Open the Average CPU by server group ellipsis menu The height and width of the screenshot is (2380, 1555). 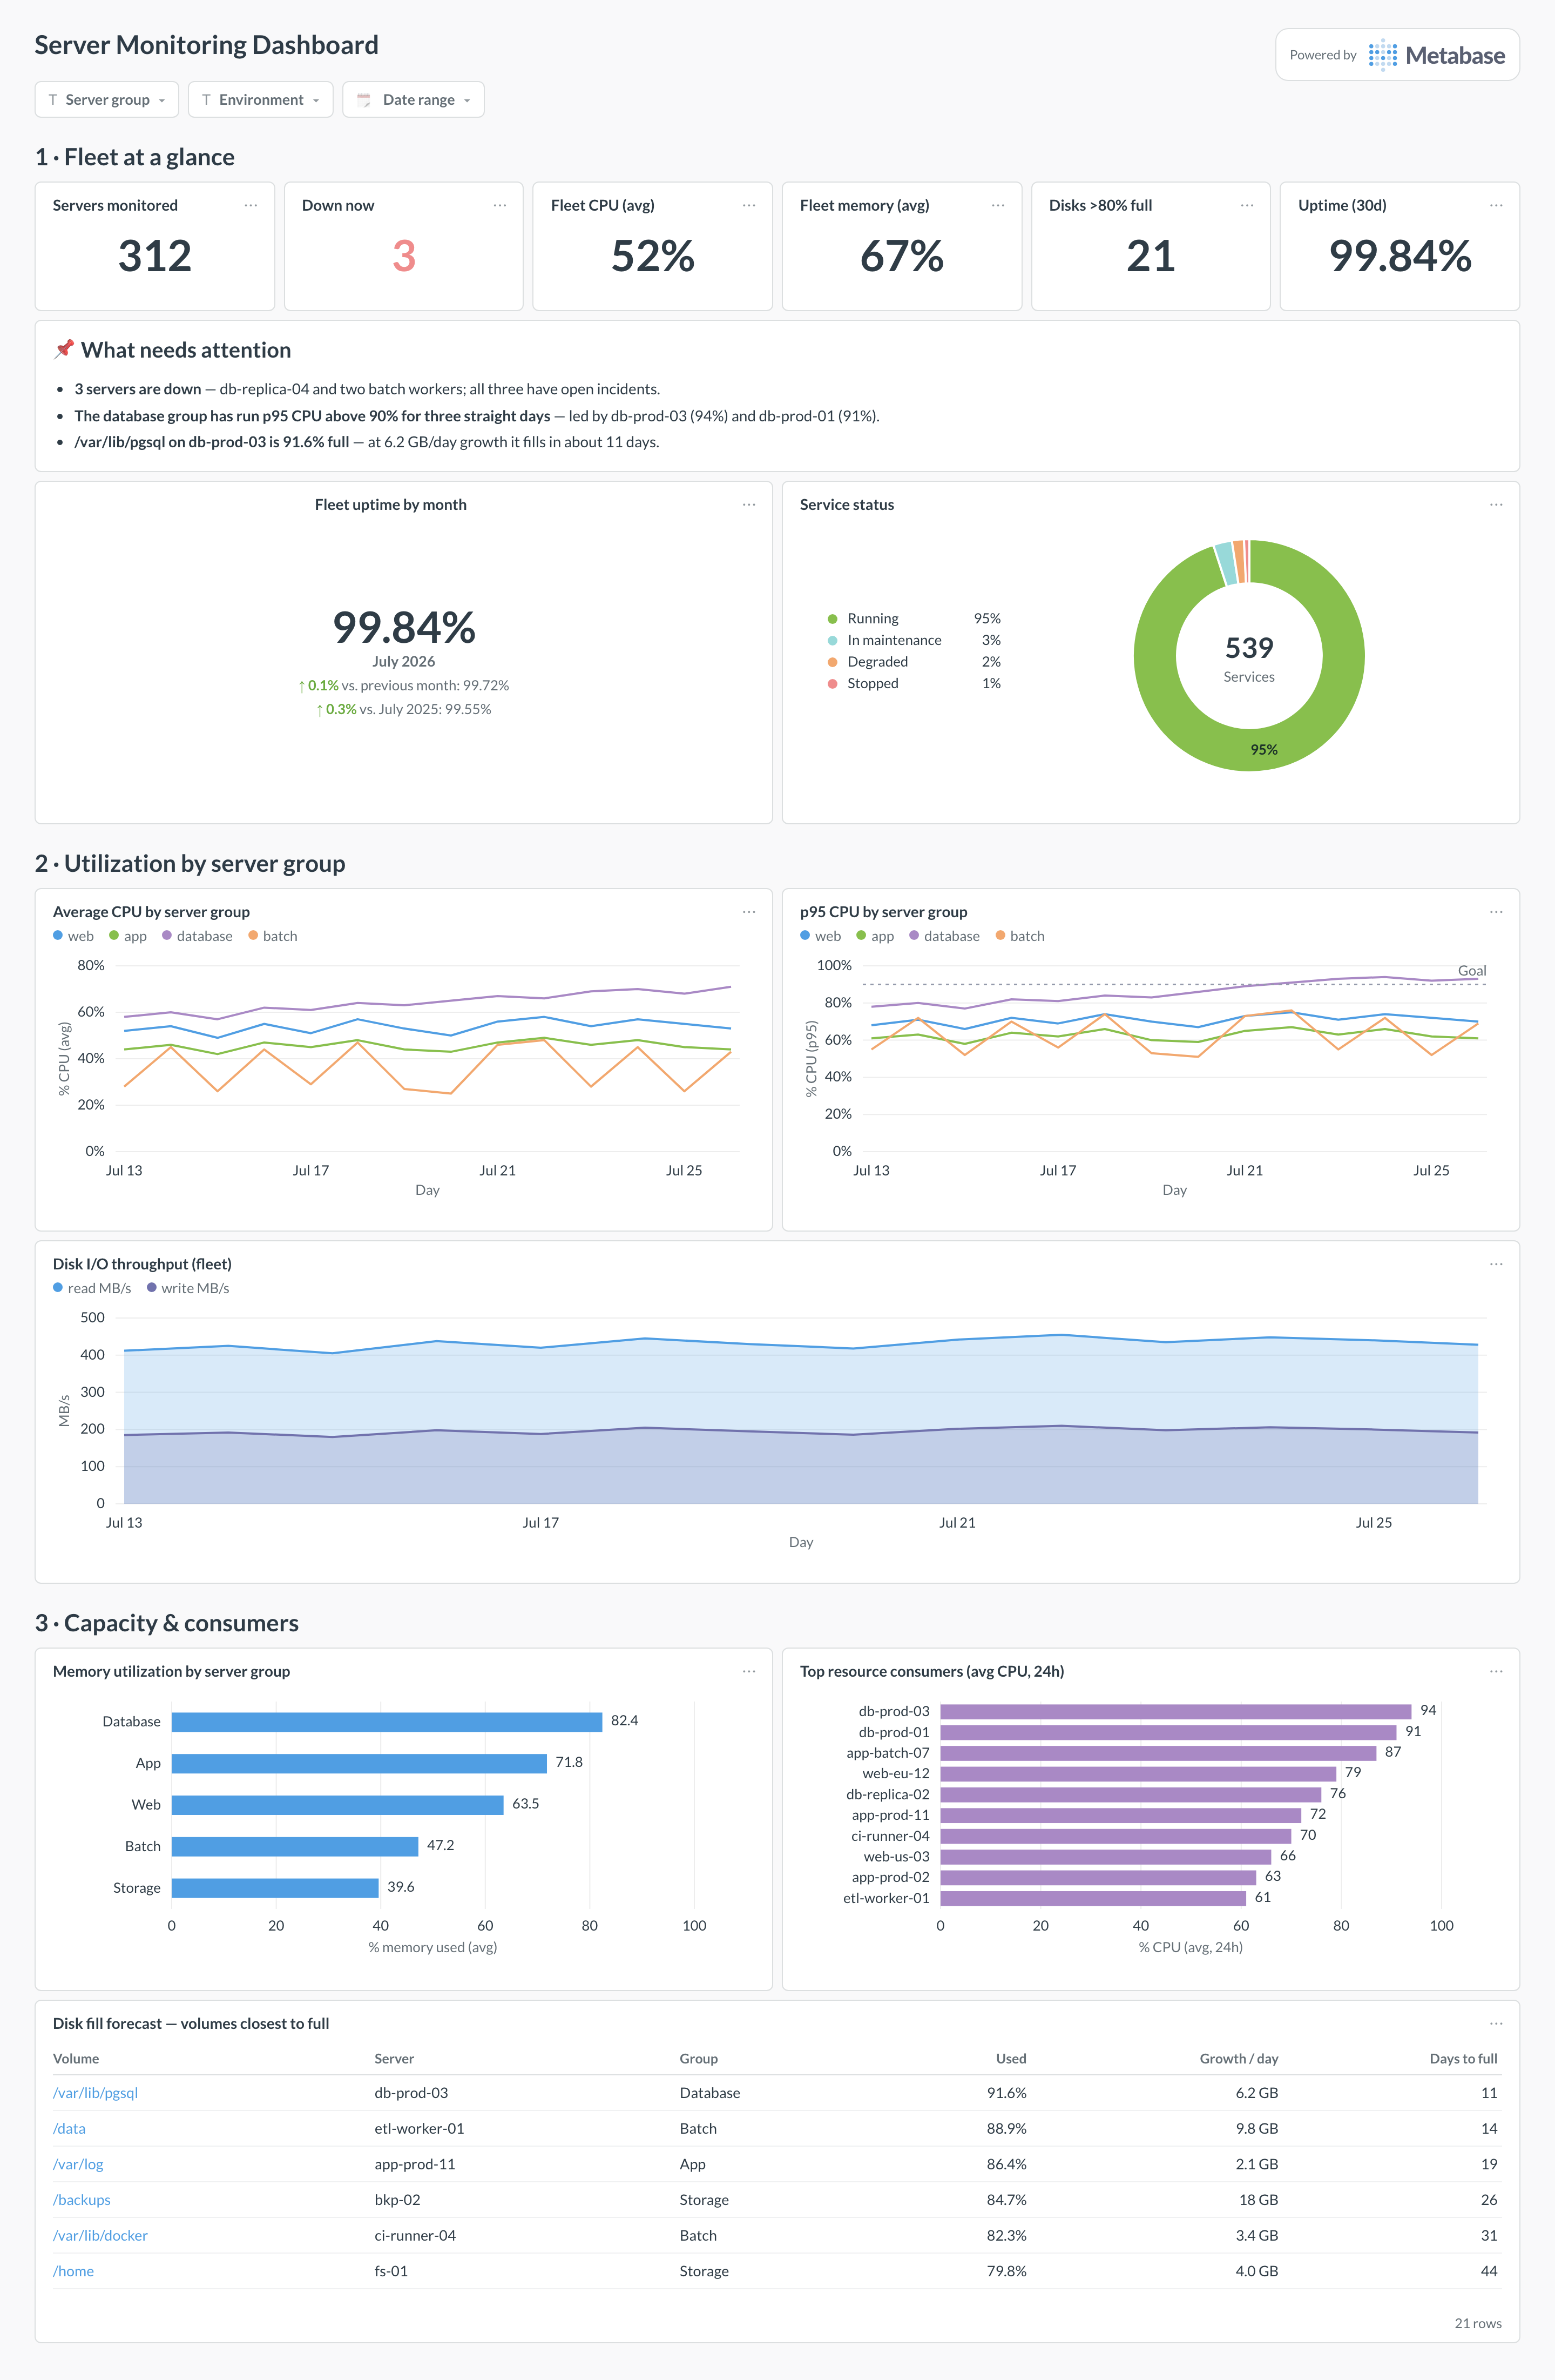point(748,912)
